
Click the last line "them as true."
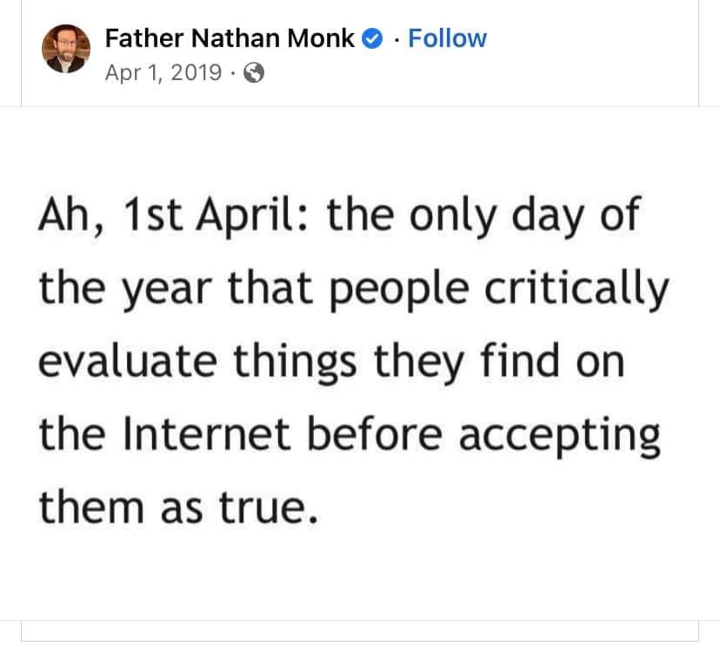click(x=174, y=506)
